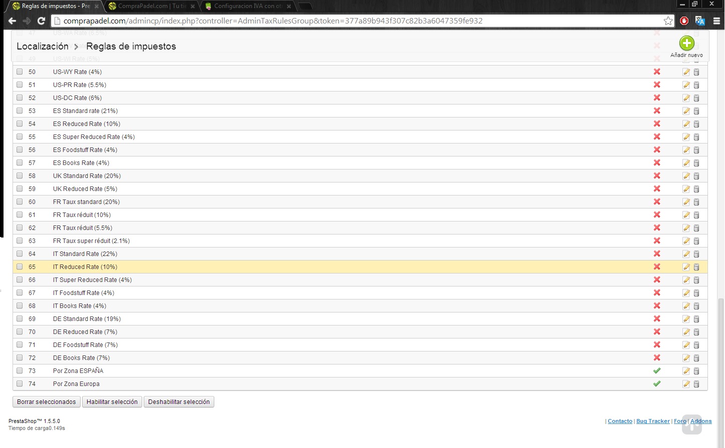Click the red ad-blocker extension icon
This screenshot has width=725, height=448.
tap(684, 21)
